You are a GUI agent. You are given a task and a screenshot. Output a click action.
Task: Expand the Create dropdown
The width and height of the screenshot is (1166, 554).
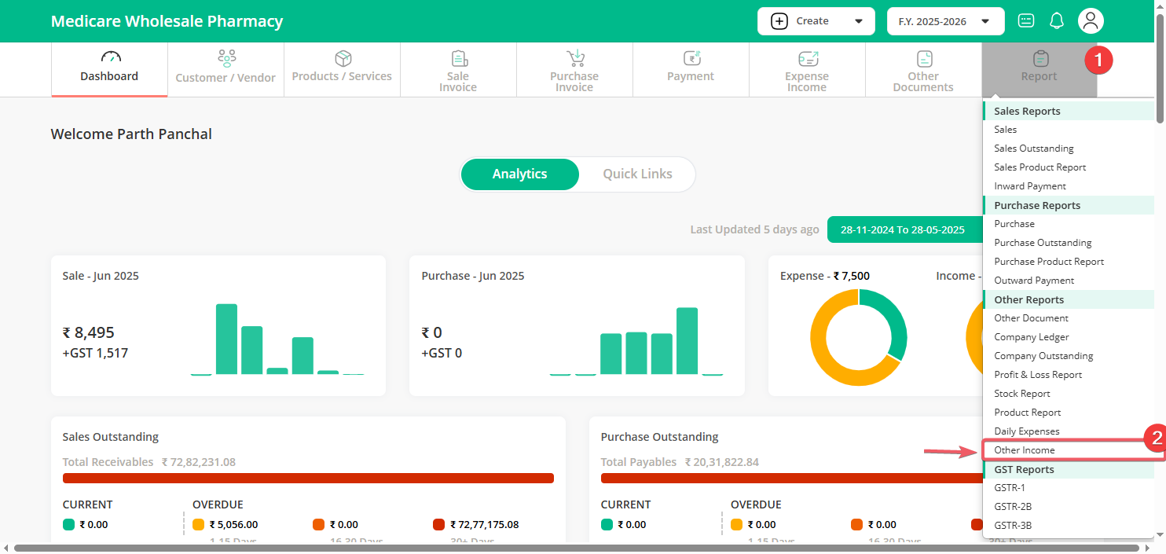click(816, 21)
